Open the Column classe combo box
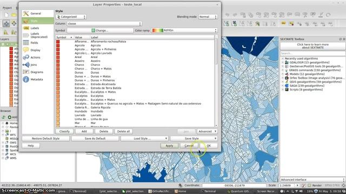The height and width of the screenshot is (194, 346). pos(104,24)
